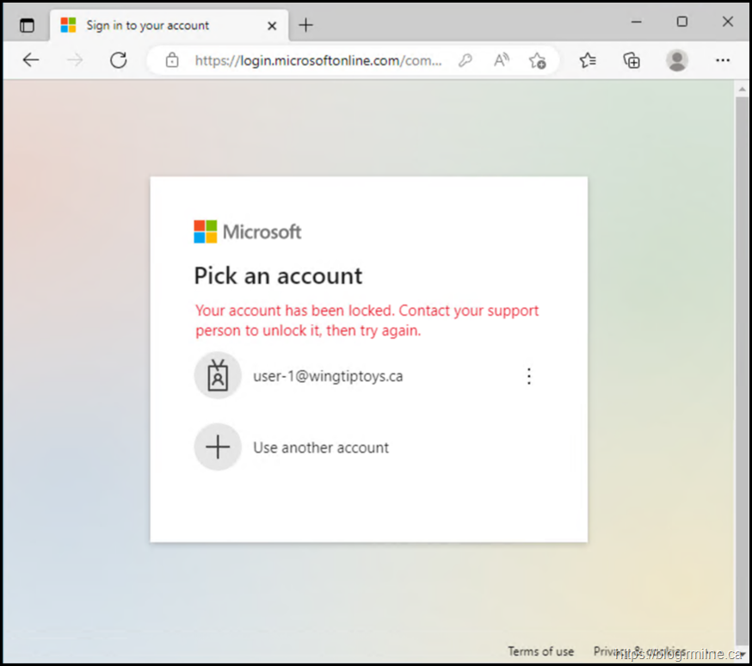Screen dimensions: 752x666
Task: Open Settings and more ellipsis menu
Action: coord(723,60)
